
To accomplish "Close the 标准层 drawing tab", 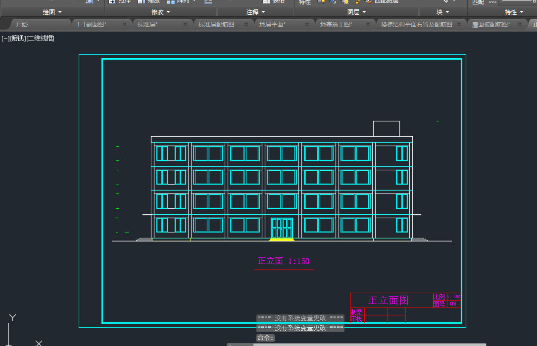I will click(185, 24).
